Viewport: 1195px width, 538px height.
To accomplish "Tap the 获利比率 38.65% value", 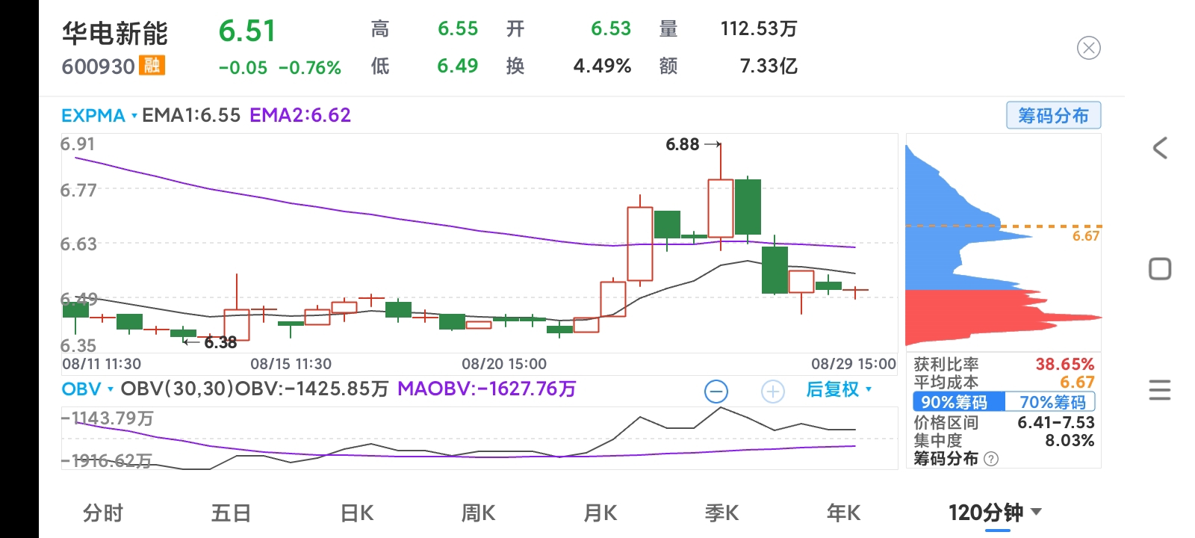I will (1064, 365).
